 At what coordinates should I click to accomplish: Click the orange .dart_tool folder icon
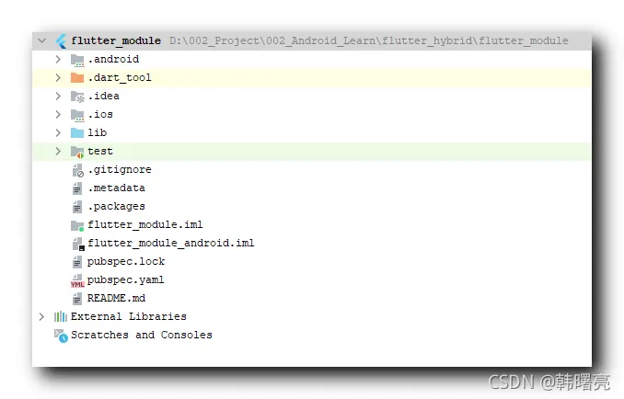[x=77, y=78]
